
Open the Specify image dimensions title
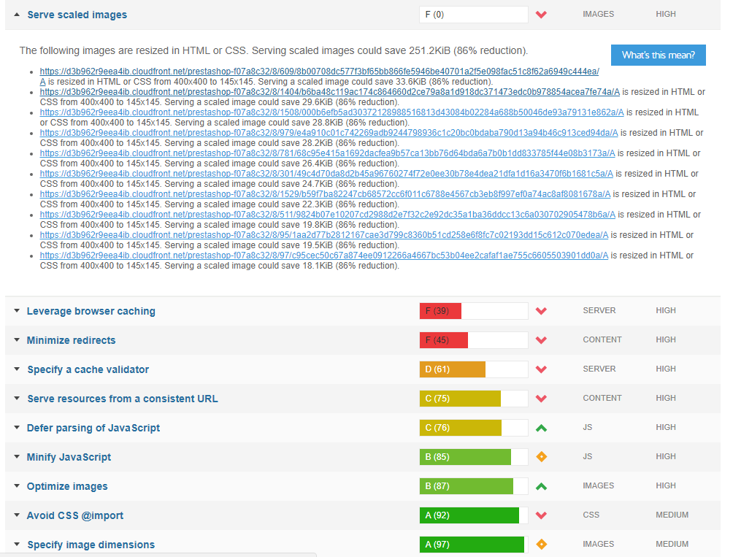91,545
